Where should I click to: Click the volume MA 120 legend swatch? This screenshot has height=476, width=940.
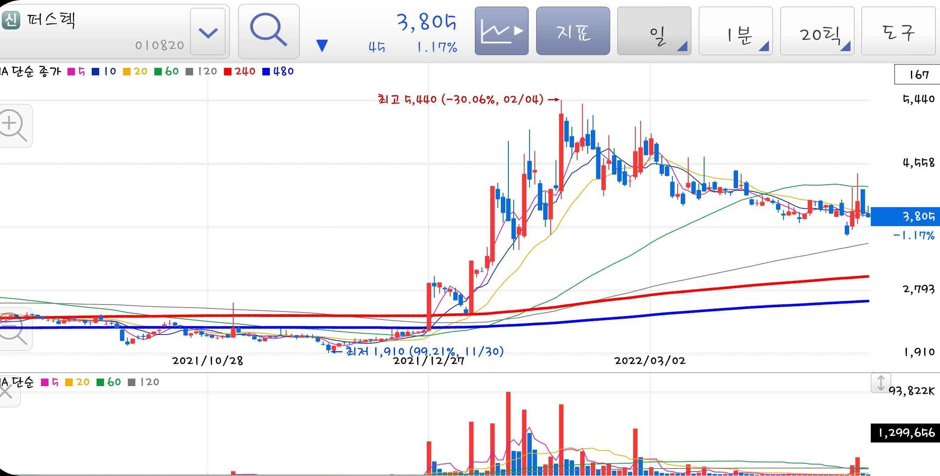click(x=131, y=382)
